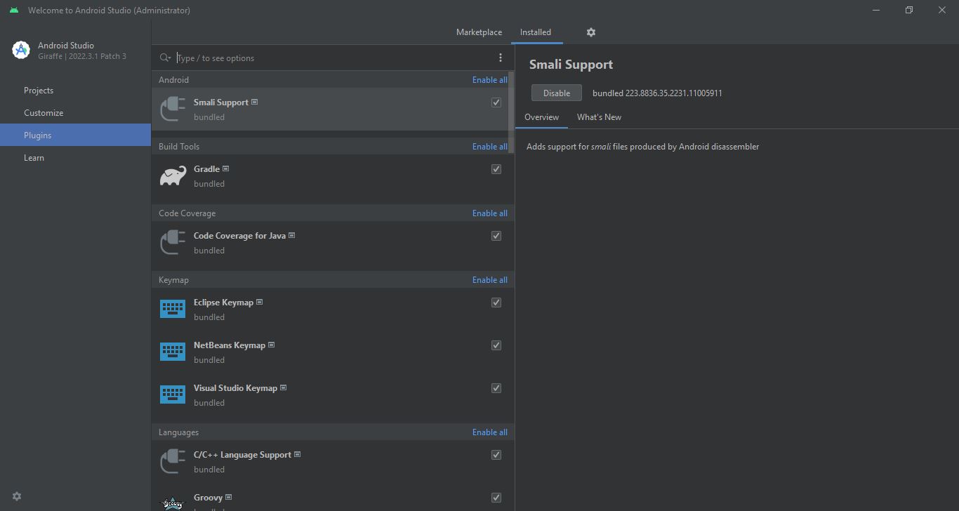Select the Installed tab
The width and height of the screenshot is (959, 511).
click(x=536, y=32)
